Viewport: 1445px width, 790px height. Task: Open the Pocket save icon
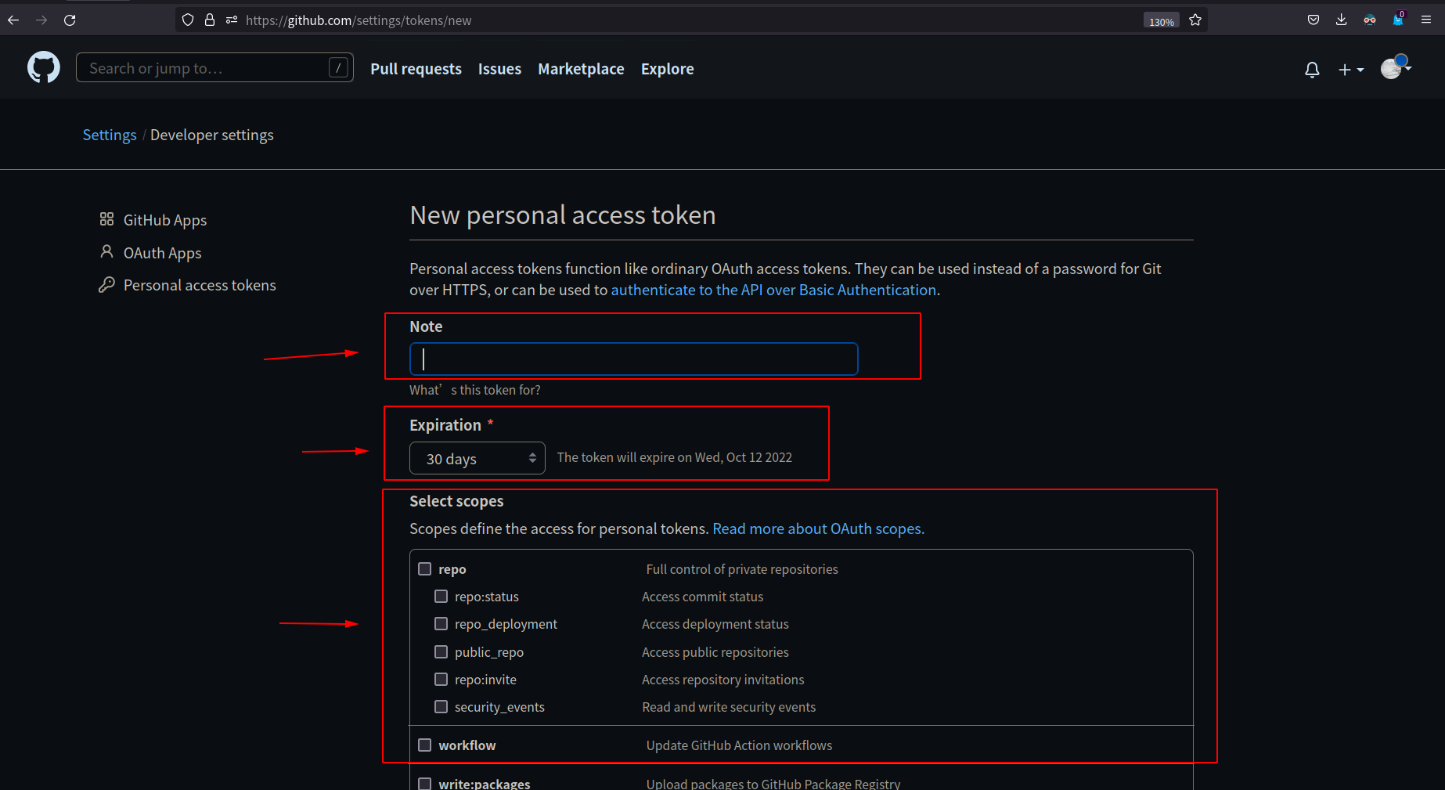click(x=1313, y=20)
